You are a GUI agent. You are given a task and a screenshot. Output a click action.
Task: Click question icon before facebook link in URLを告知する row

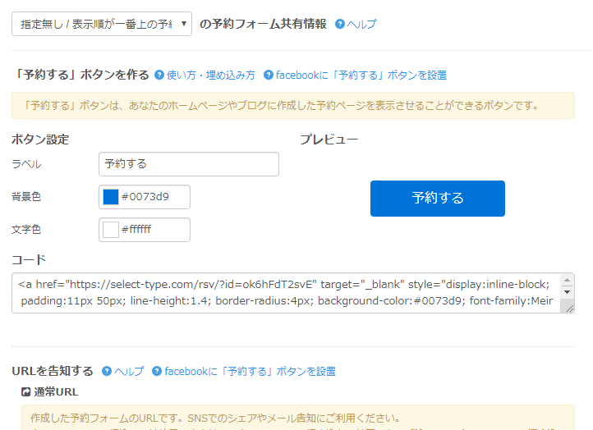coord(156,372)
